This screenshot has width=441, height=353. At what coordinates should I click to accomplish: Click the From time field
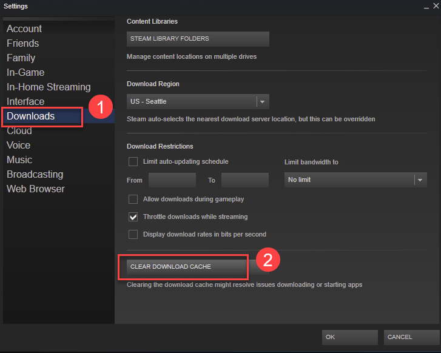click(172, 180)
